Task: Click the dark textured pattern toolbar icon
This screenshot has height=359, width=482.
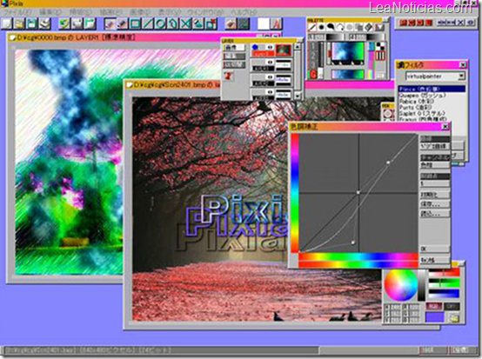Action: click(244, 23)
